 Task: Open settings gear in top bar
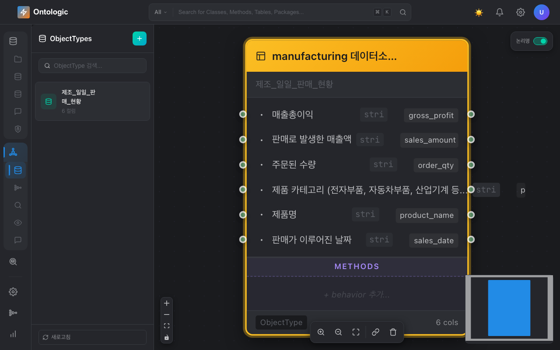point(521,12)
